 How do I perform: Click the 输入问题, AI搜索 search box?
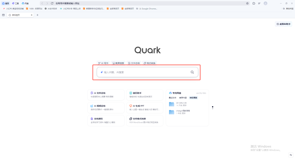[x=147, y=72]
